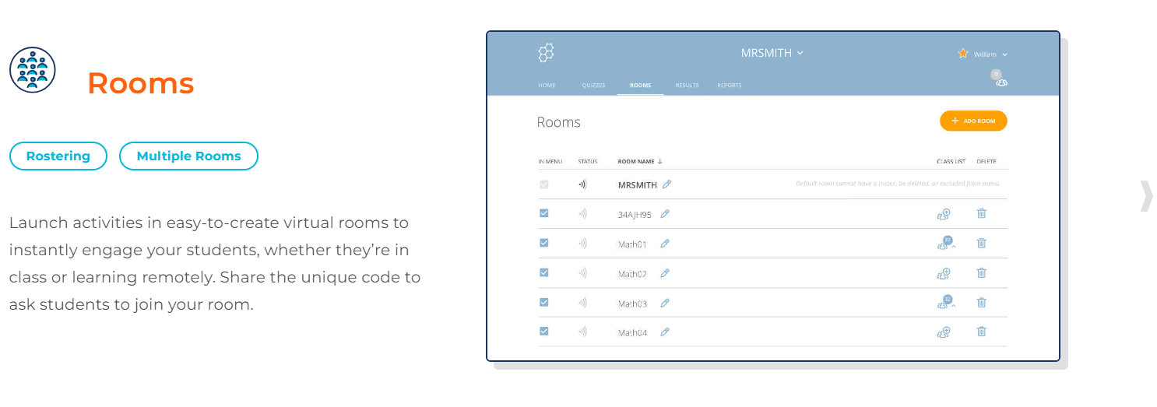The height and width of the screenshot is (407, 1157).
Task: Click the Math03 room name
Action: [x=632, y=303]
